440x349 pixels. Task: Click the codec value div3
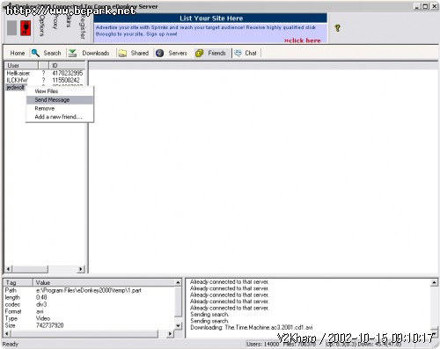[41, 304]
